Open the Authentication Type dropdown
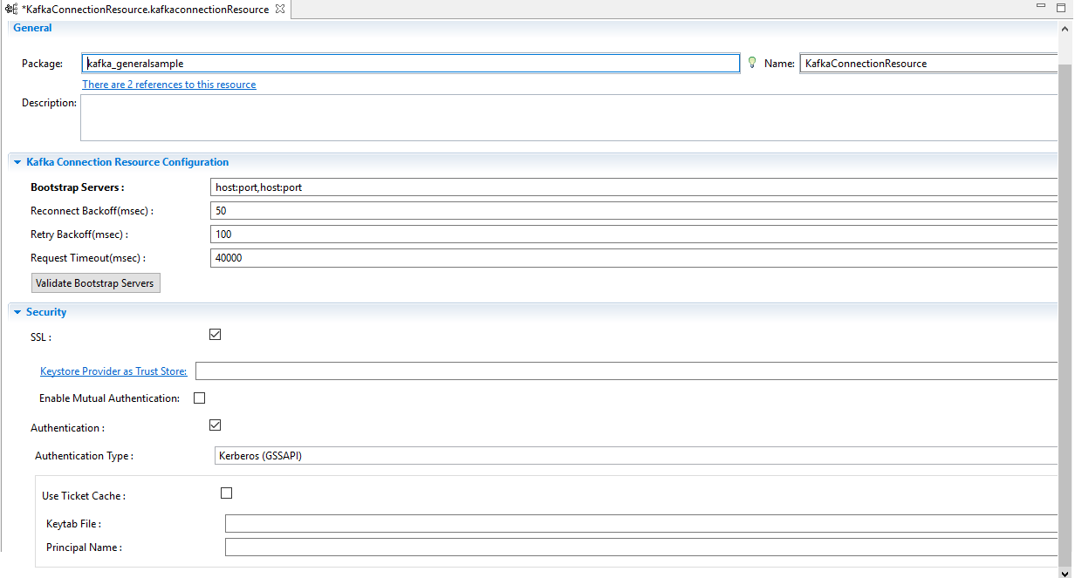This screenshot has width=1075, height=578. pos(636,456)
